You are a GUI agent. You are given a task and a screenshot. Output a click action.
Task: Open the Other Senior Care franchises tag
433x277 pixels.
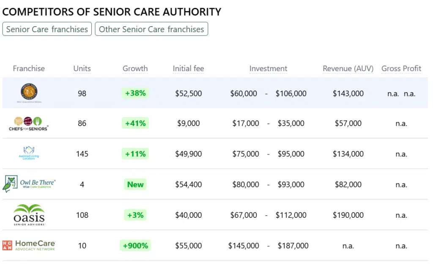(151, 29)
